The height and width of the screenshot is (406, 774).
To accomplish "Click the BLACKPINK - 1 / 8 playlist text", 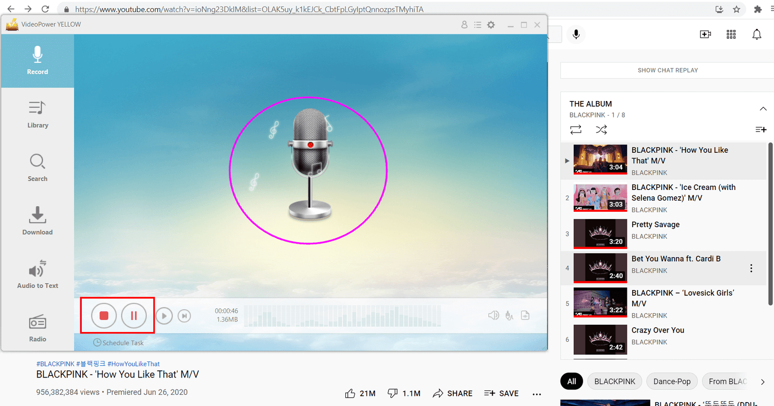I will point(597,115).
